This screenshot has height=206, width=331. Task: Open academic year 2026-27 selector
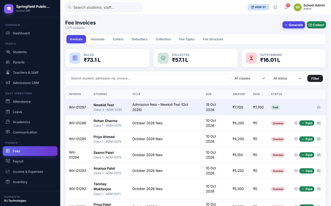(x=258, y=7)
